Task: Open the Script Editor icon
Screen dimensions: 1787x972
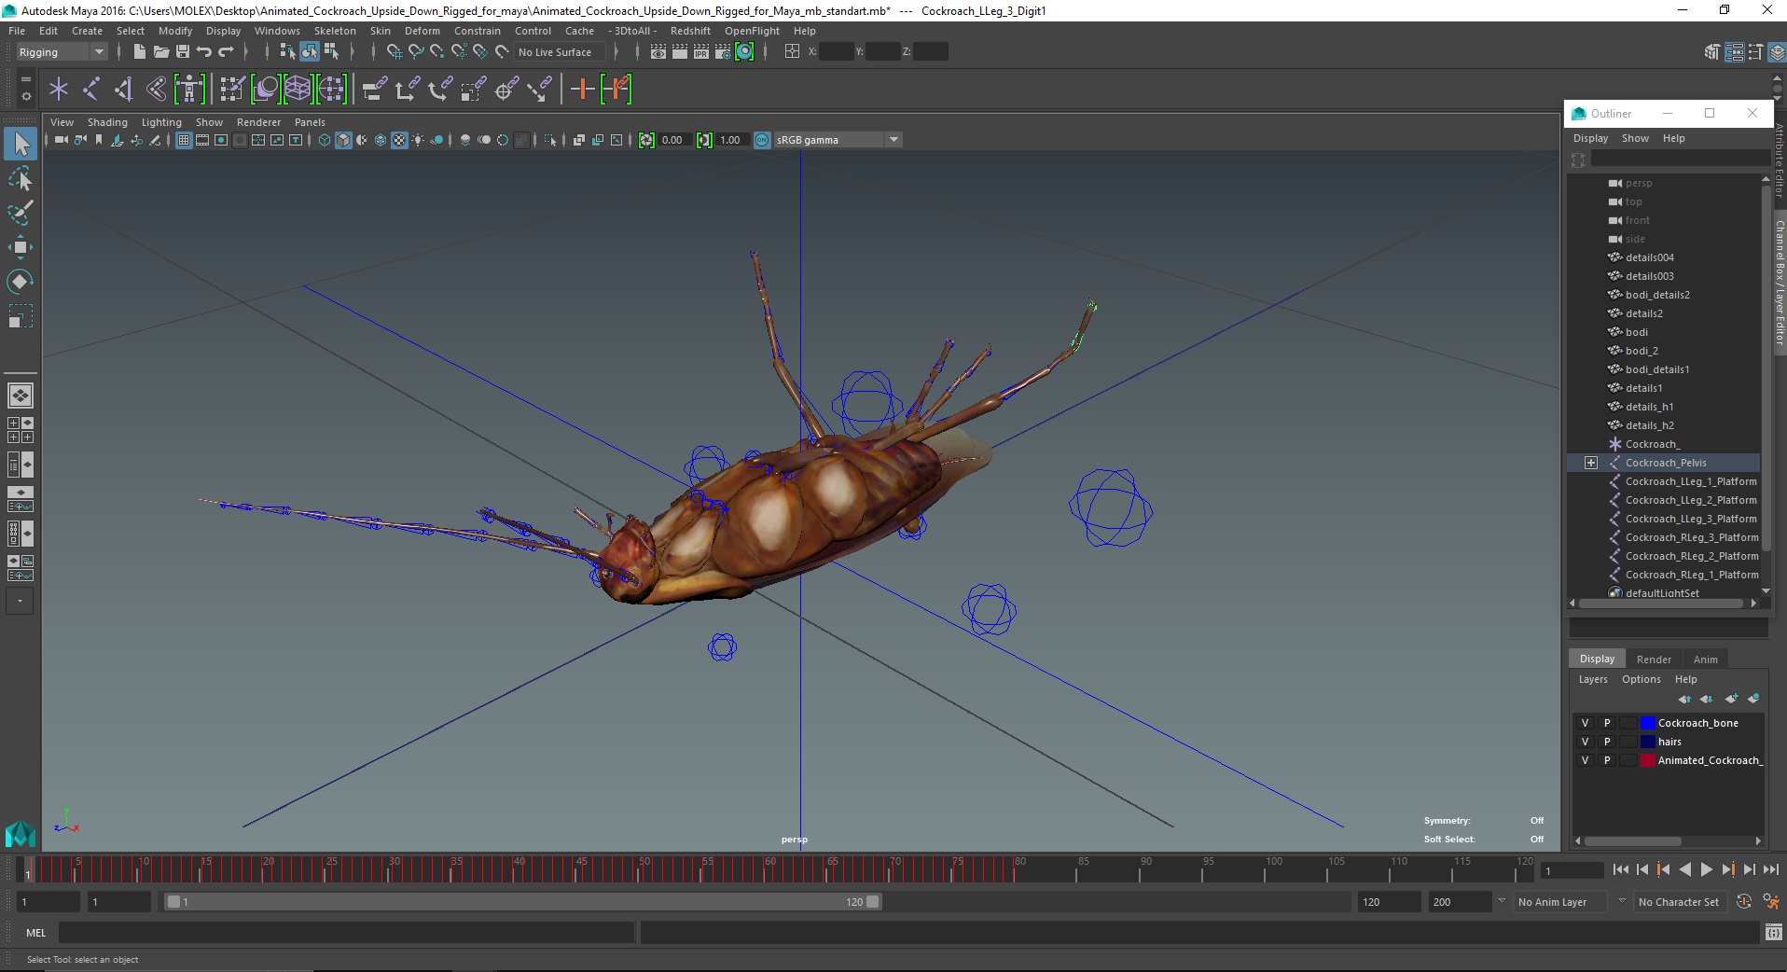Action: point(1773,932)
